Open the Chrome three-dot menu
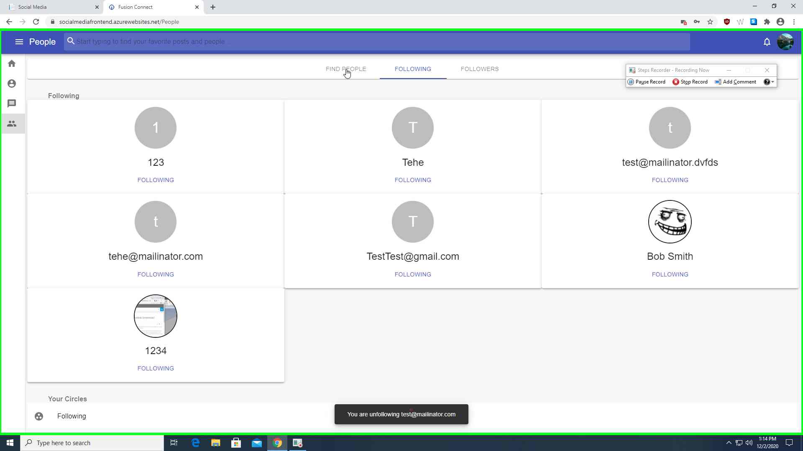 pos(794,22)
